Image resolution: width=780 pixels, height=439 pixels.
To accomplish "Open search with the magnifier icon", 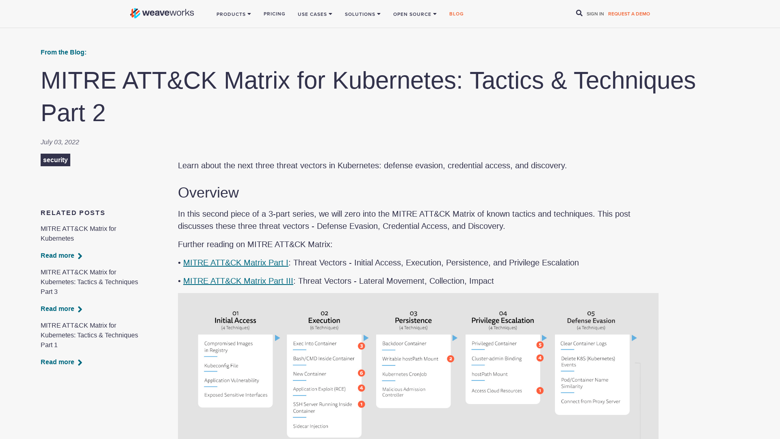I will coord(578,13).
